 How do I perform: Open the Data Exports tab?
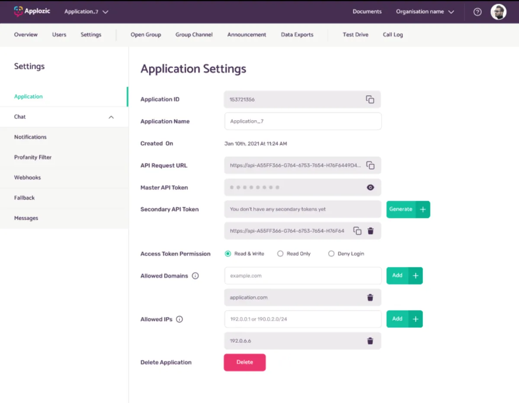[x=297, y=35]
